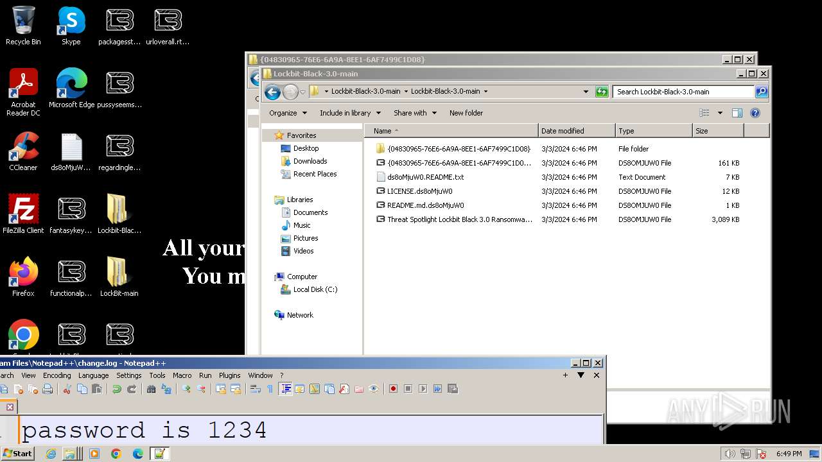Select the LICENSE.ds8oMjuW0 file
The width and height of the screenshot is (822, 462).
pyautogui.click(x=419, y=191)
